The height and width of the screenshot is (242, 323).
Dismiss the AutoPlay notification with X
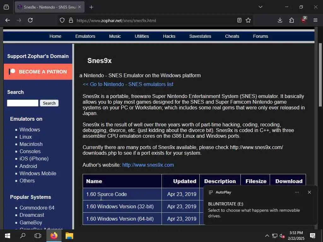point(309,192)
